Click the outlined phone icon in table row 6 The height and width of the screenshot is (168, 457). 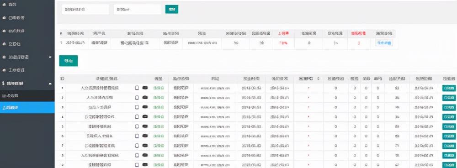pos(137,136)
